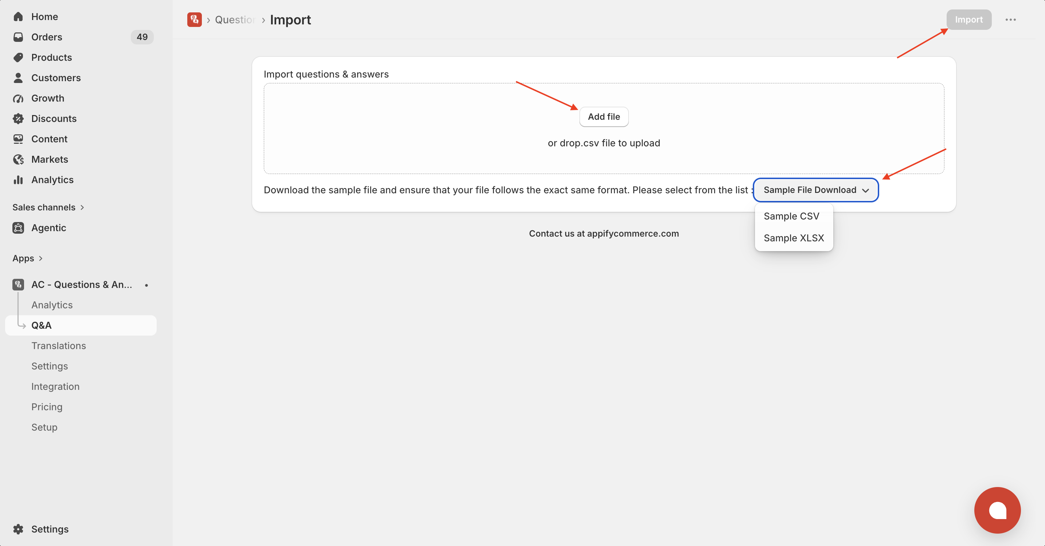The image size is (1045, 546).
Task: Click the Markets globe icon
Action: pos(18,159)
